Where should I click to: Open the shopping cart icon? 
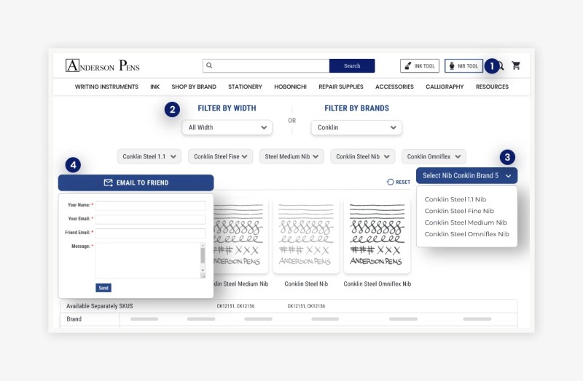click(x=516, y=65)
